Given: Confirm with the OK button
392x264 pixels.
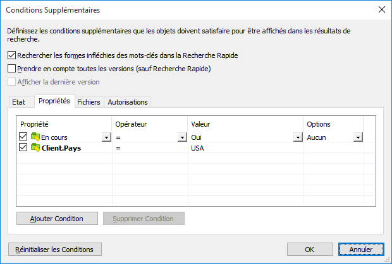Looking at the screenshot, I should tap(309, 250).
